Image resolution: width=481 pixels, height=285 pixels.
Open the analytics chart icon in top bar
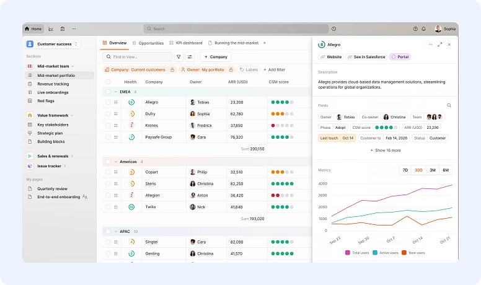tap(51, 28)
